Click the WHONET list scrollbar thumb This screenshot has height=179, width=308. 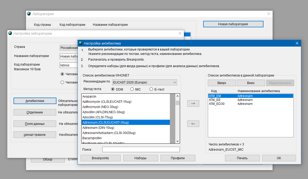point(177,103)
